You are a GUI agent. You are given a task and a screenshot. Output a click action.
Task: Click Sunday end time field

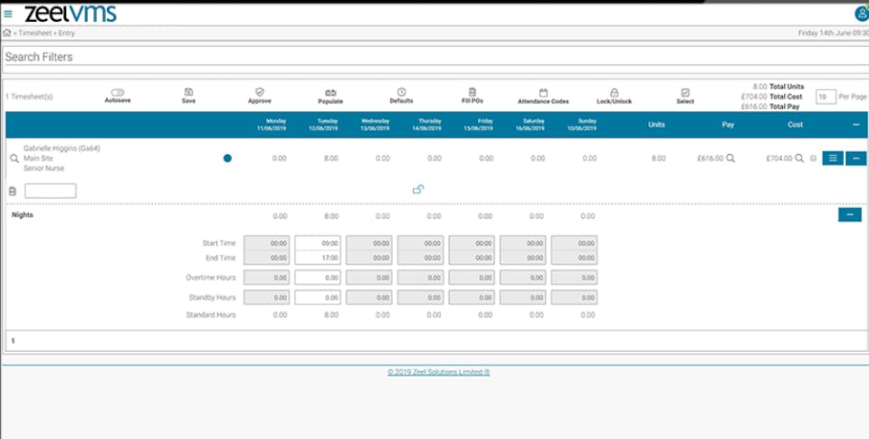pos(574,257)
